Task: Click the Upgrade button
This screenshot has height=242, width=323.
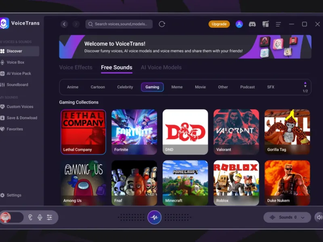Action: coord(219,24)
